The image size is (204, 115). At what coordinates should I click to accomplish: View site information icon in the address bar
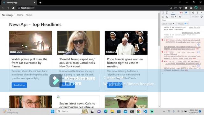click(x=19, y=8)
